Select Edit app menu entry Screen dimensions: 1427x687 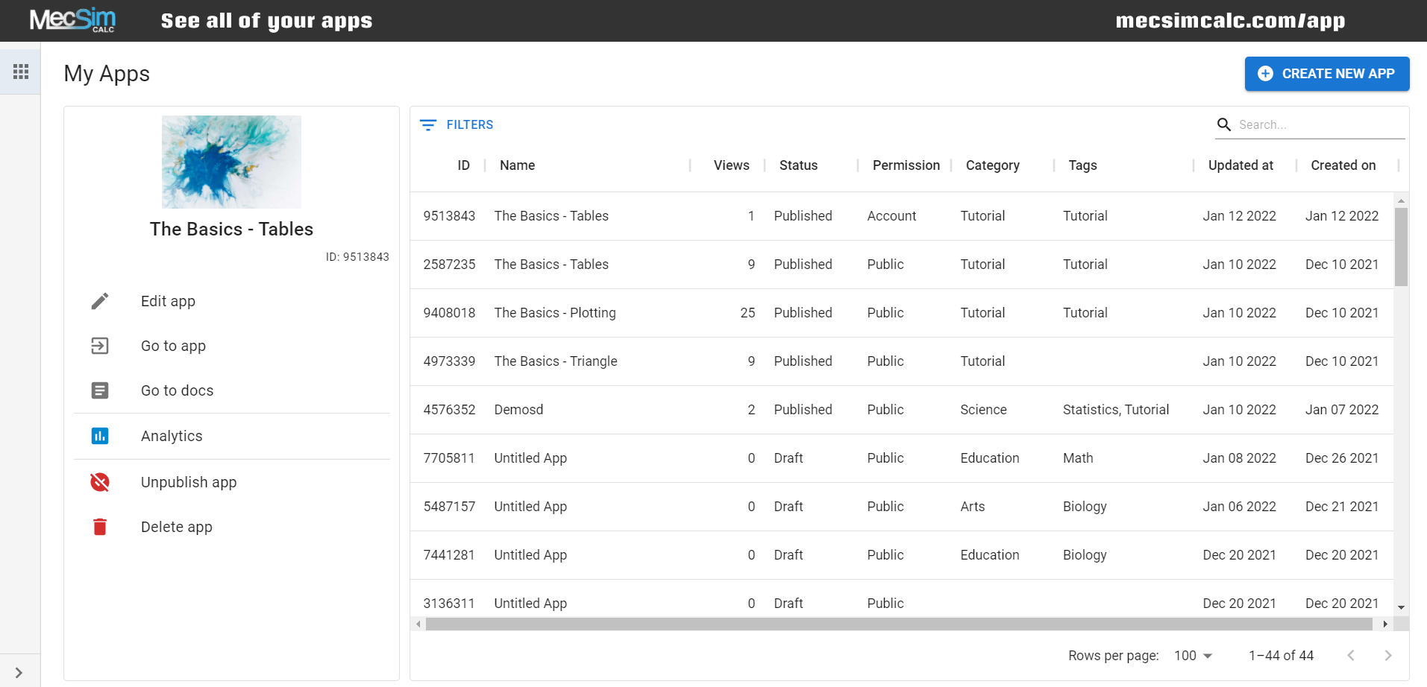tap(231, 301)
